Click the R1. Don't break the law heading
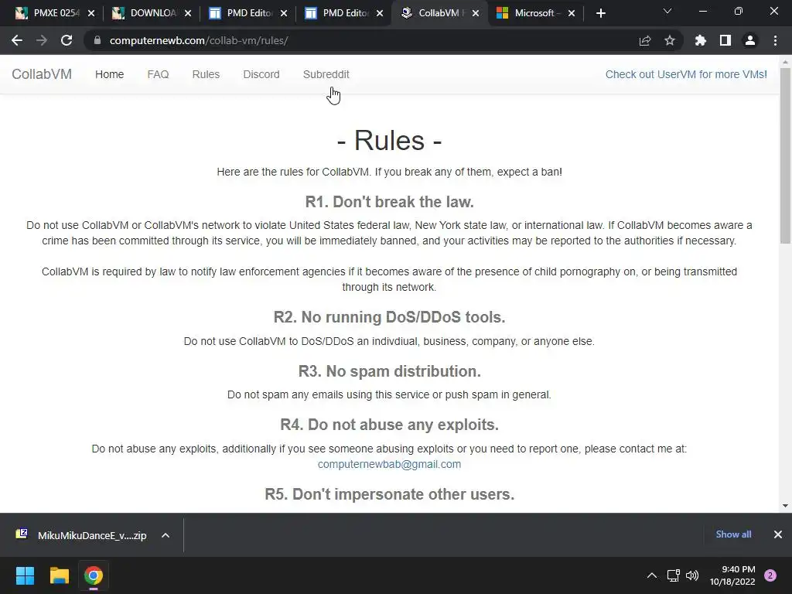This screenshot has width=792, height=594. click(389, 202)
